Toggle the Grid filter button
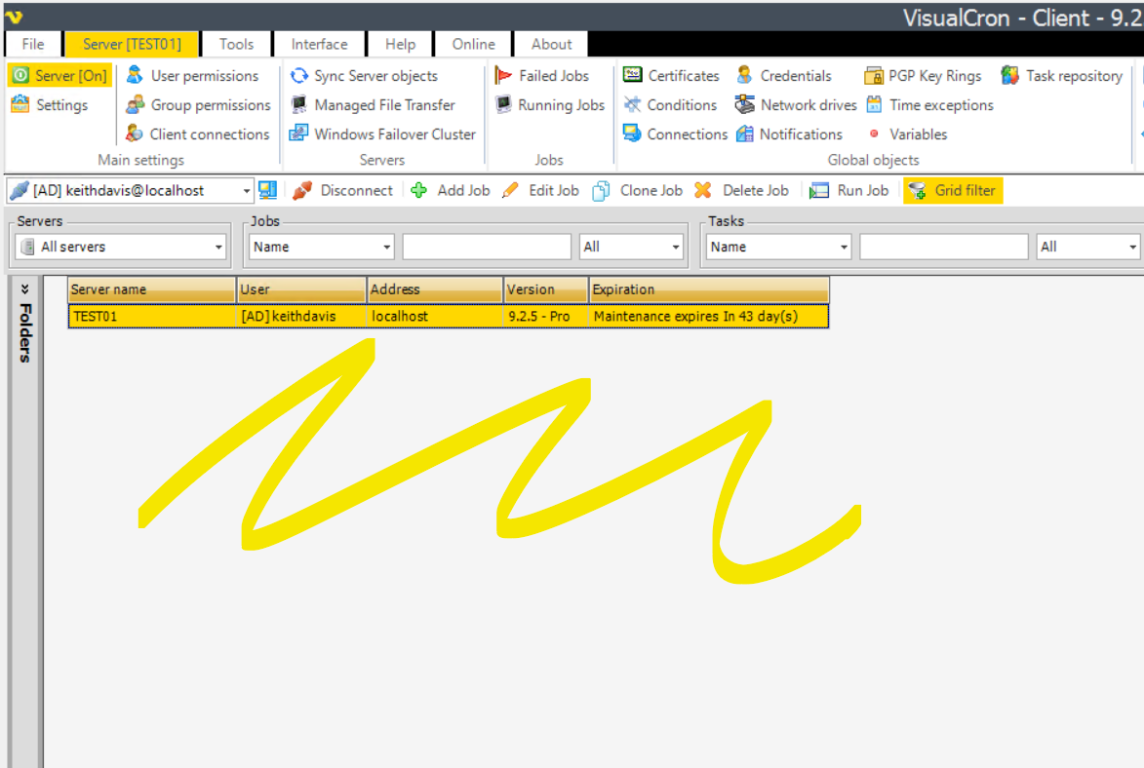Viewport: 1144px width, 768px height. [x=953, y=190]
